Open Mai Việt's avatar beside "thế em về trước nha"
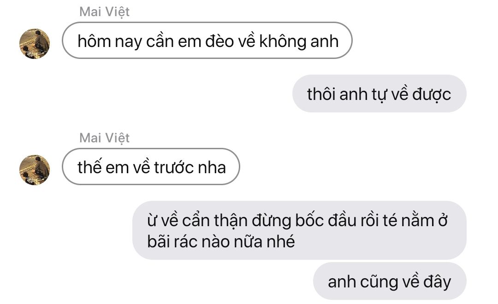498x304 pixels. 35,170
